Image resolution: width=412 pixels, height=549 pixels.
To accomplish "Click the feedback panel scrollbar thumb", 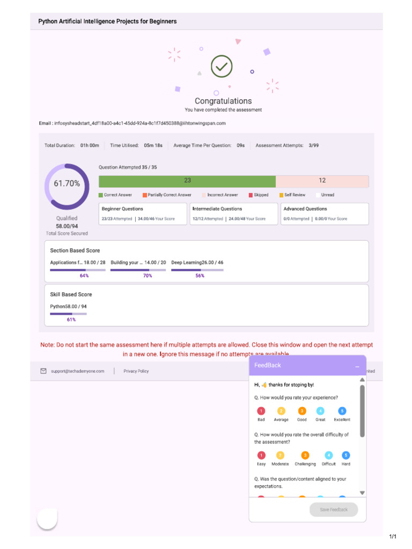I will tap(362, 411).
